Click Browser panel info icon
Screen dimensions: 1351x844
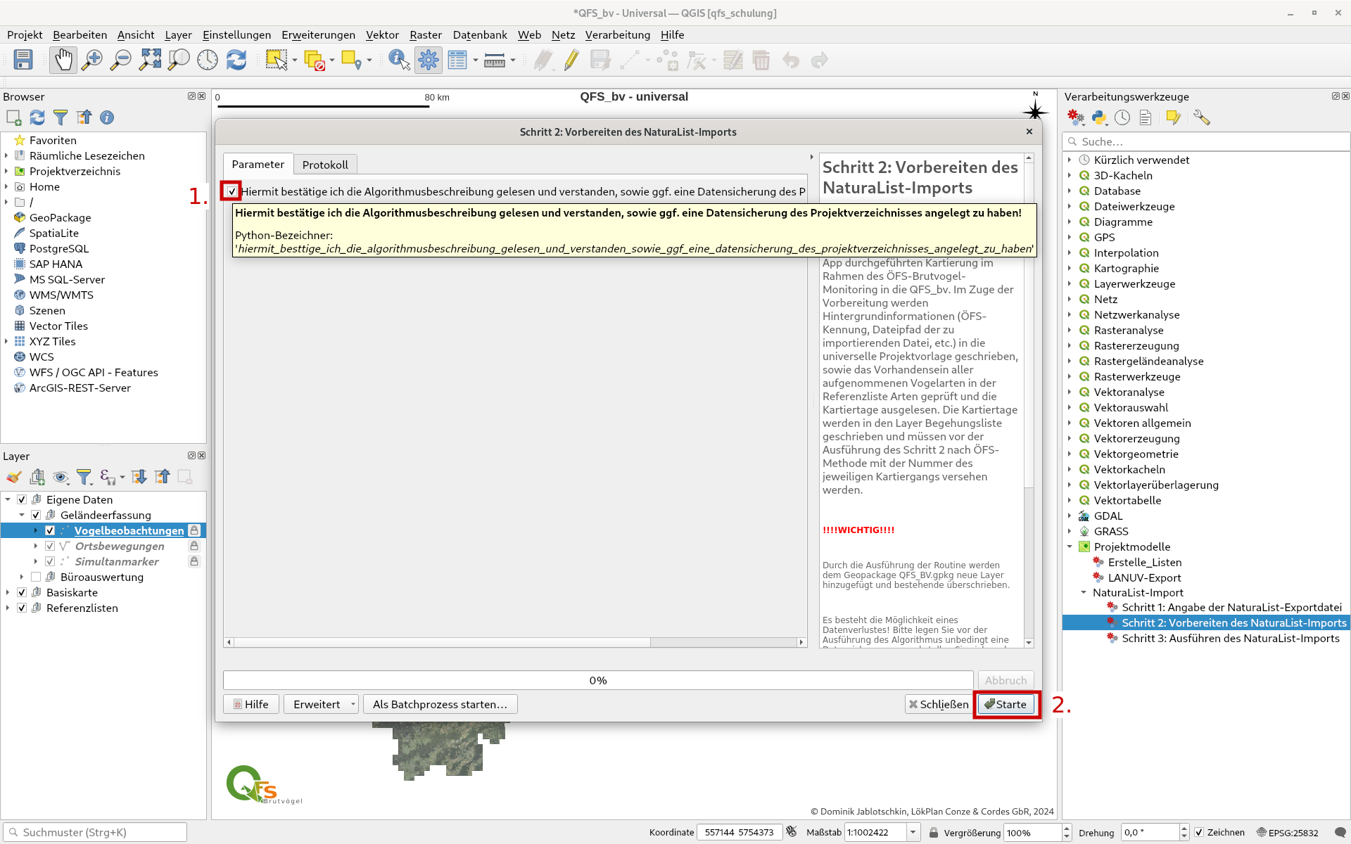[107, 117]
